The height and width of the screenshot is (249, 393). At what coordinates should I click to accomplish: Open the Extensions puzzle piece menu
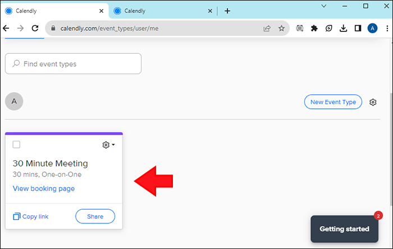coord(314,28)
